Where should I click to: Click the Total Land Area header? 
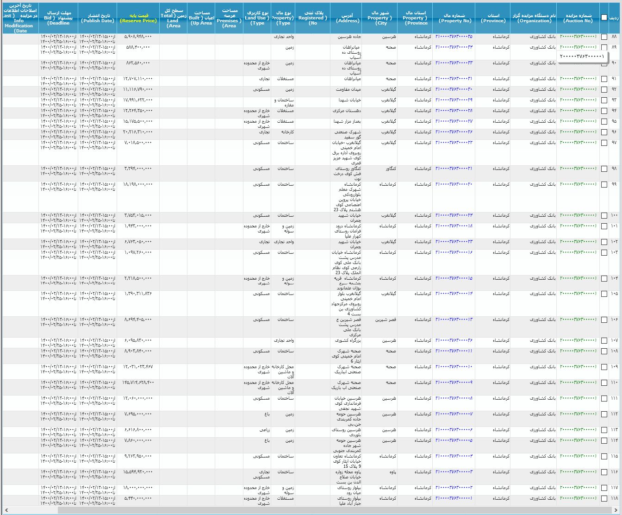tap(173, 18)
